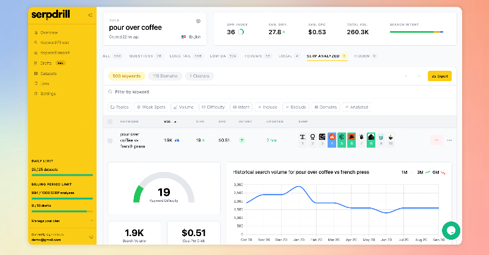Screen dimensions: 489x255
Task: Switch to the FORUMS tab
Action: [x=258, y=56]
